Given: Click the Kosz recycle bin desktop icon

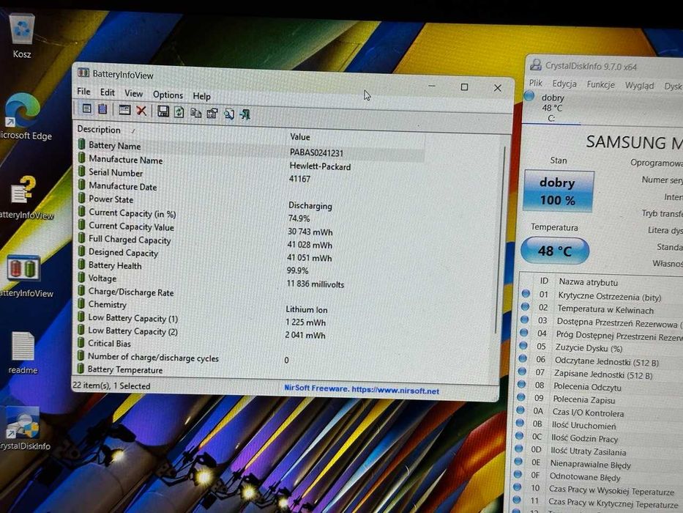Looking at the screenshot, I should coord(22,36).
